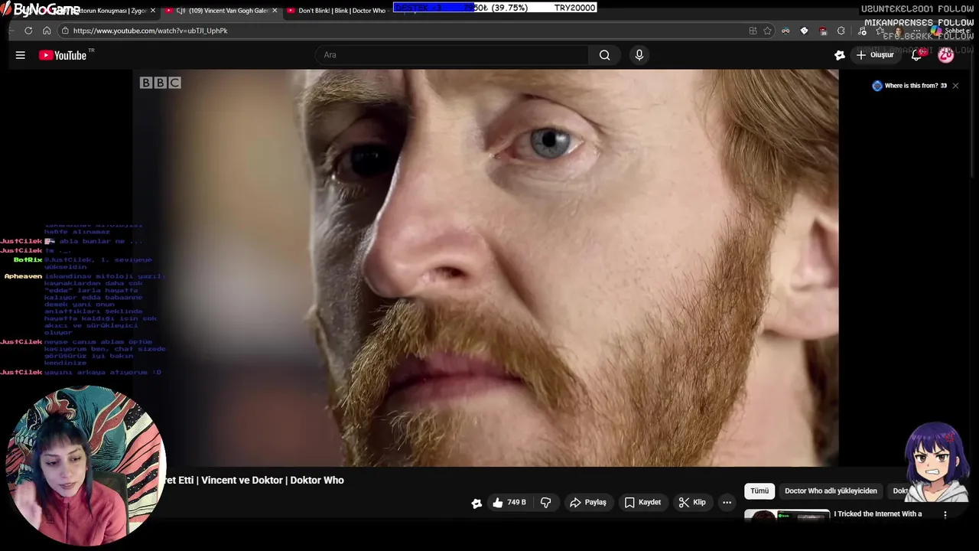This screenshot has width=979, height=551.
Task: Click the video player showing Vincent
Action: pos(486,268)
